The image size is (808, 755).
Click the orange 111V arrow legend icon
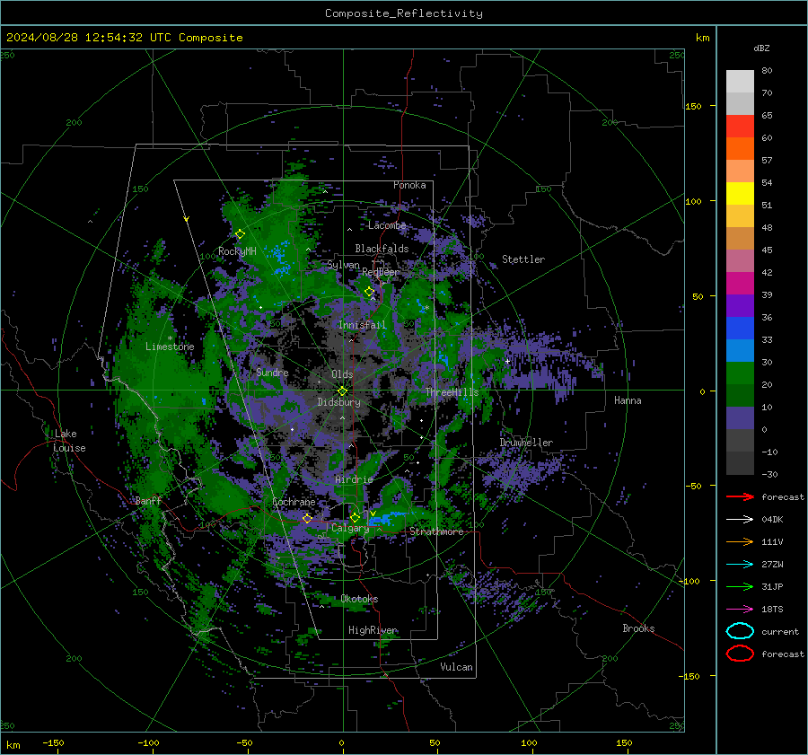(740, 541)
